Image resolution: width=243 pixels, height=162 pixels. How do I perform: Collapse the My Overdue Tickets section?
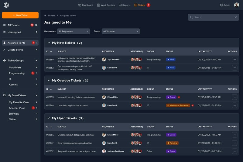49,81
